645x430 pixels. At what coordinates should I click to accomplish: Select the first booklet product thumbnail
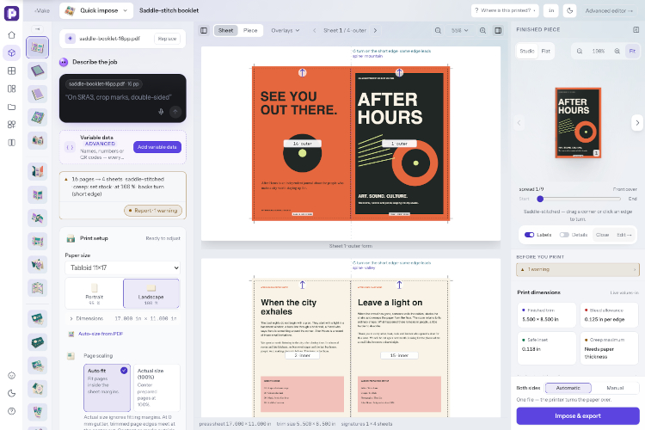[x=38, y=47]
